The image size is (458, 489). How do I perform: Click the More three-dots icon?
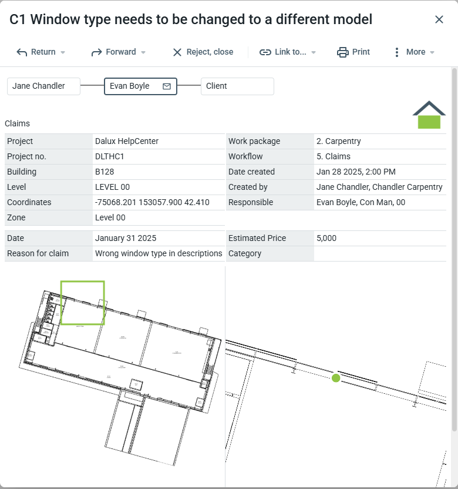coord(397,52)
